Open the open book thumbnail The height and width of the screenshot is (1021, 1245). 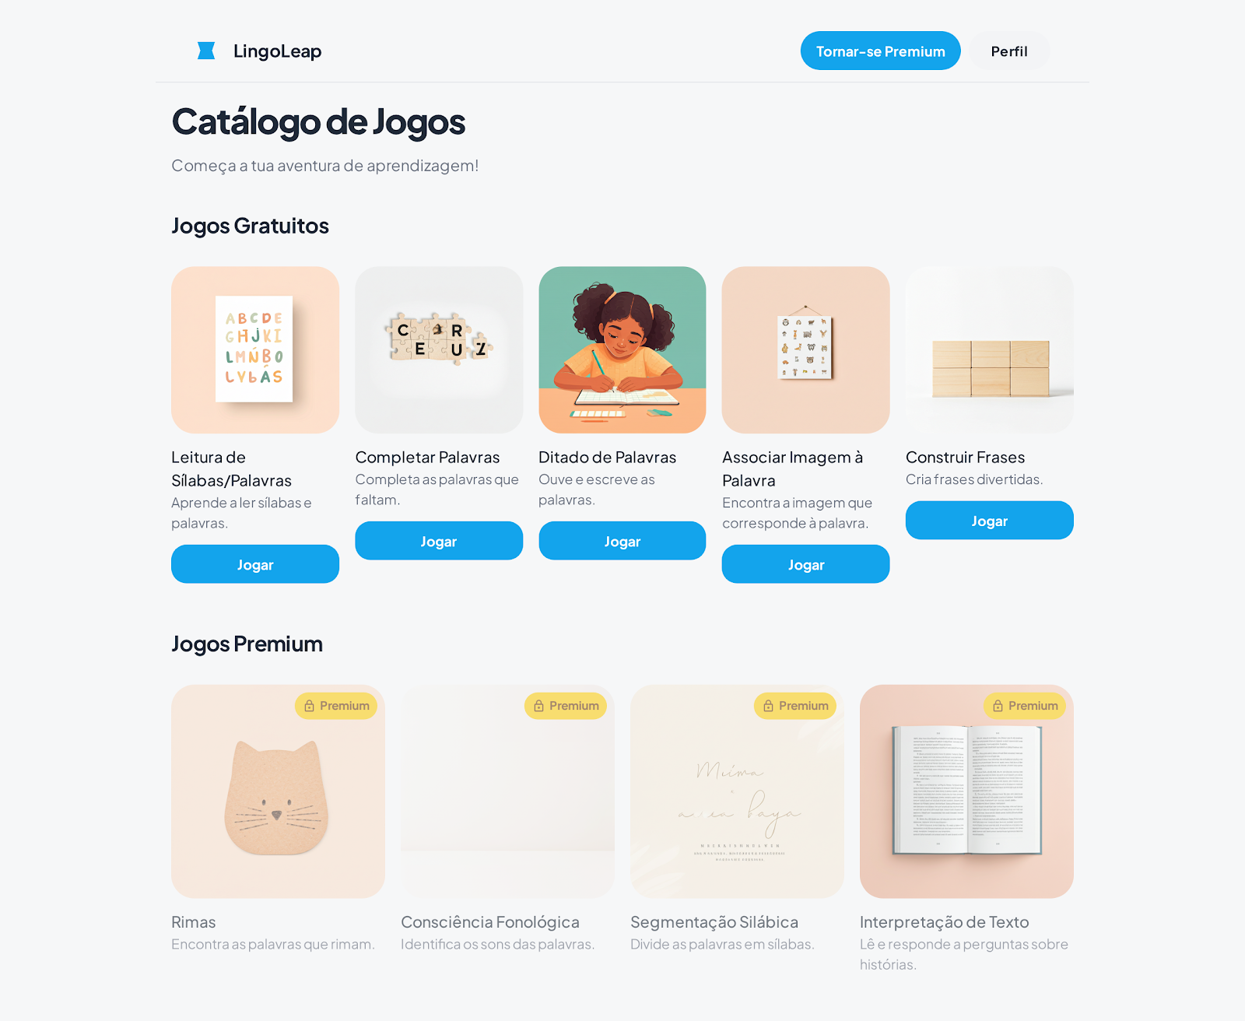point(966,791)
